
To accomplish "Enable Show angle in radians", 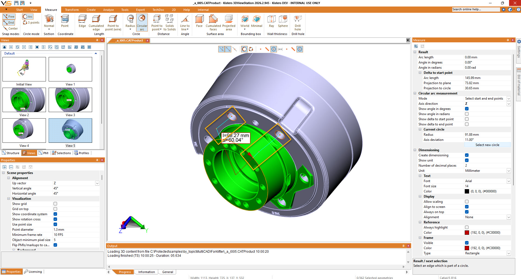I will (467, 114).
